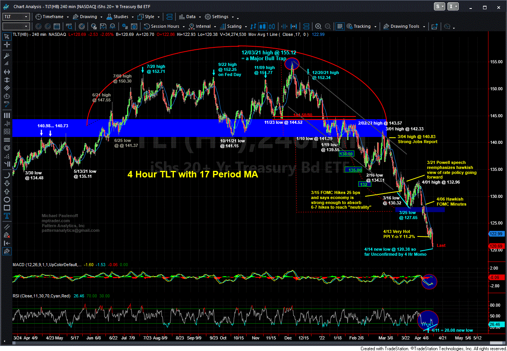This screenshot has width=507, height=351.
Task: Click the Drawing Tools button
Action: coord(401,26)
